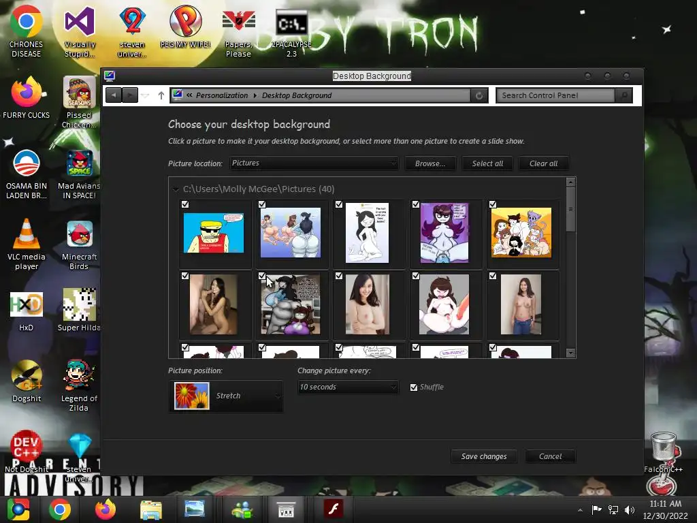This screenshot has height=523, width=697.
Task: Launch the Dev C++ 'Not Dogshit' shortcut
Action: (27, 451)
